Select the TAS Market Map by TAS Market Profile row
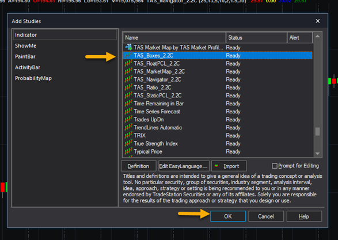This screenshot has height=240, width=338. point(218,47)
